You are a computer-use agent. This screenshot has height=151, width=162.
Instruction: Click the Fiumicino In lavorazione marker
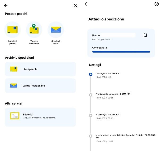(x=91, y=136)
